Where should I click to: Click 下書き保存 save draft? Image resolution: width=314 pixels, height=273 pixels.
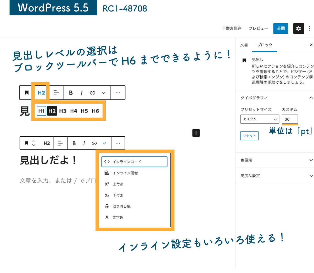tap(232, 28)
